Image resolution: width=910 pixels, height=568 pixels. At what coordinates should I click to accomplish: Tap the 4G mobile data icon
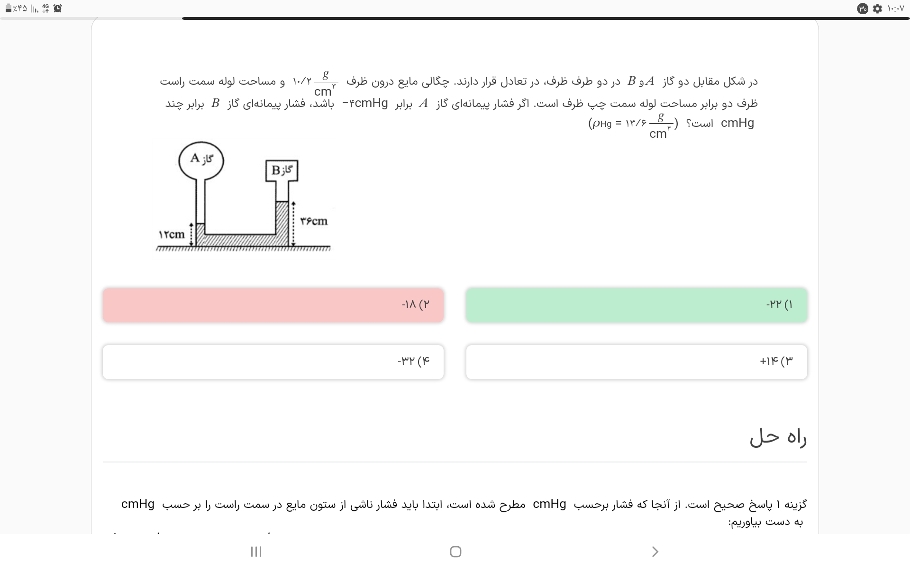(45, 8)
